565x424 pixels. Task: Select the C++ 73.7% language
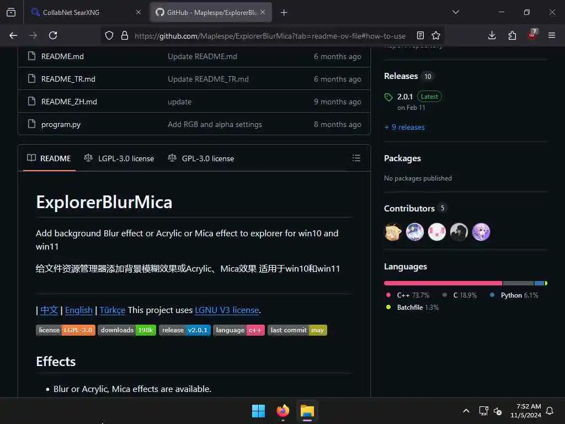408,295
